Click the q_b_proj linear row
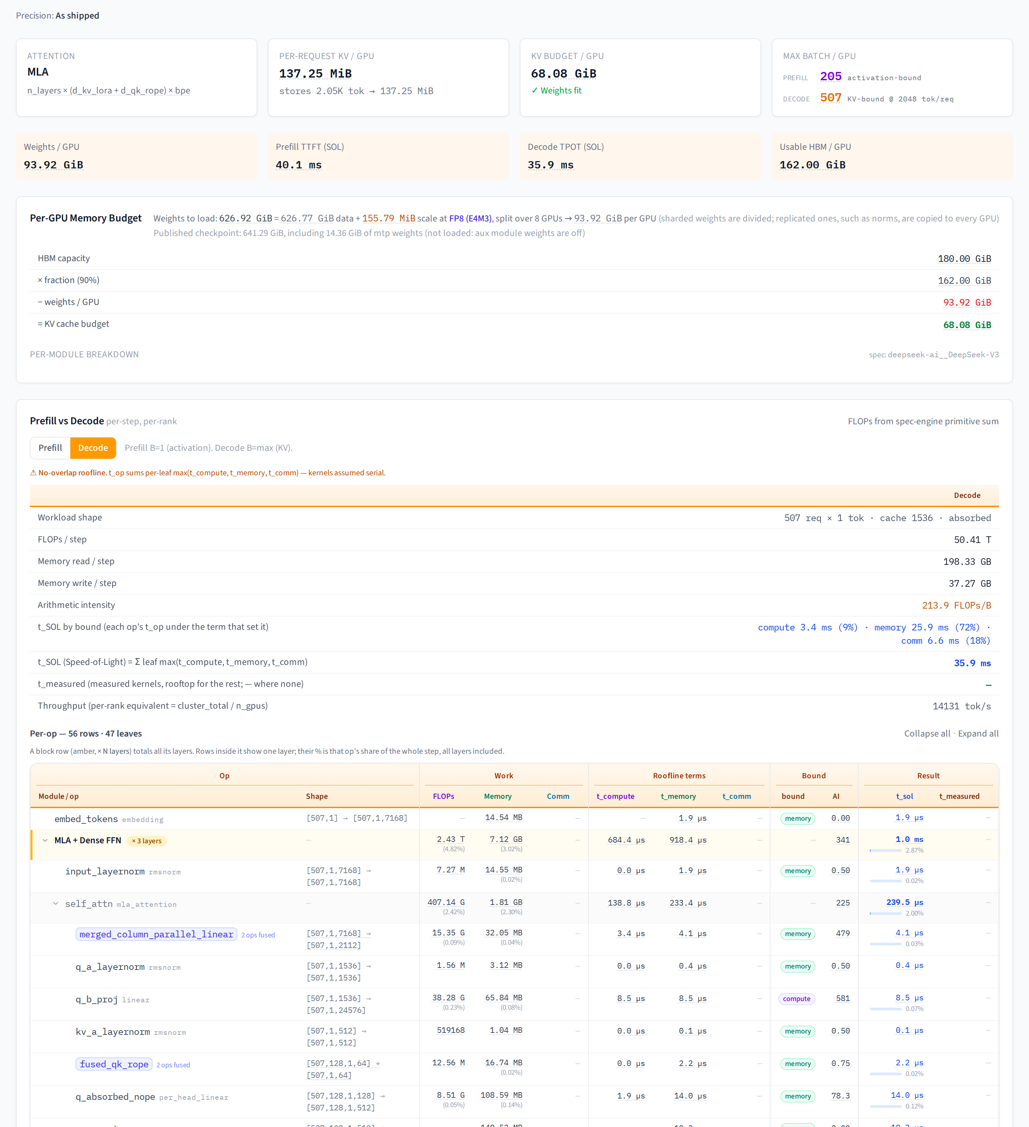 tap(514, 1004)
